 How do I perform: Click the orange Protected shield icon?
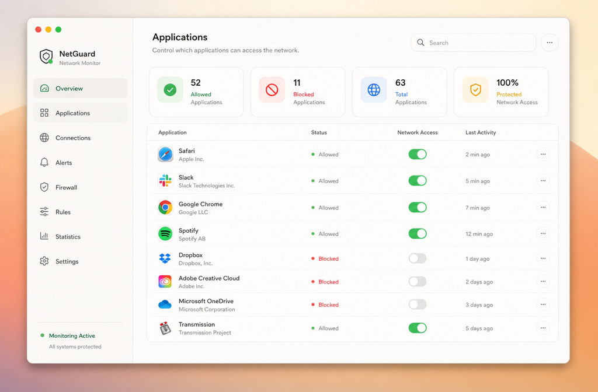[x=475, y=90]
